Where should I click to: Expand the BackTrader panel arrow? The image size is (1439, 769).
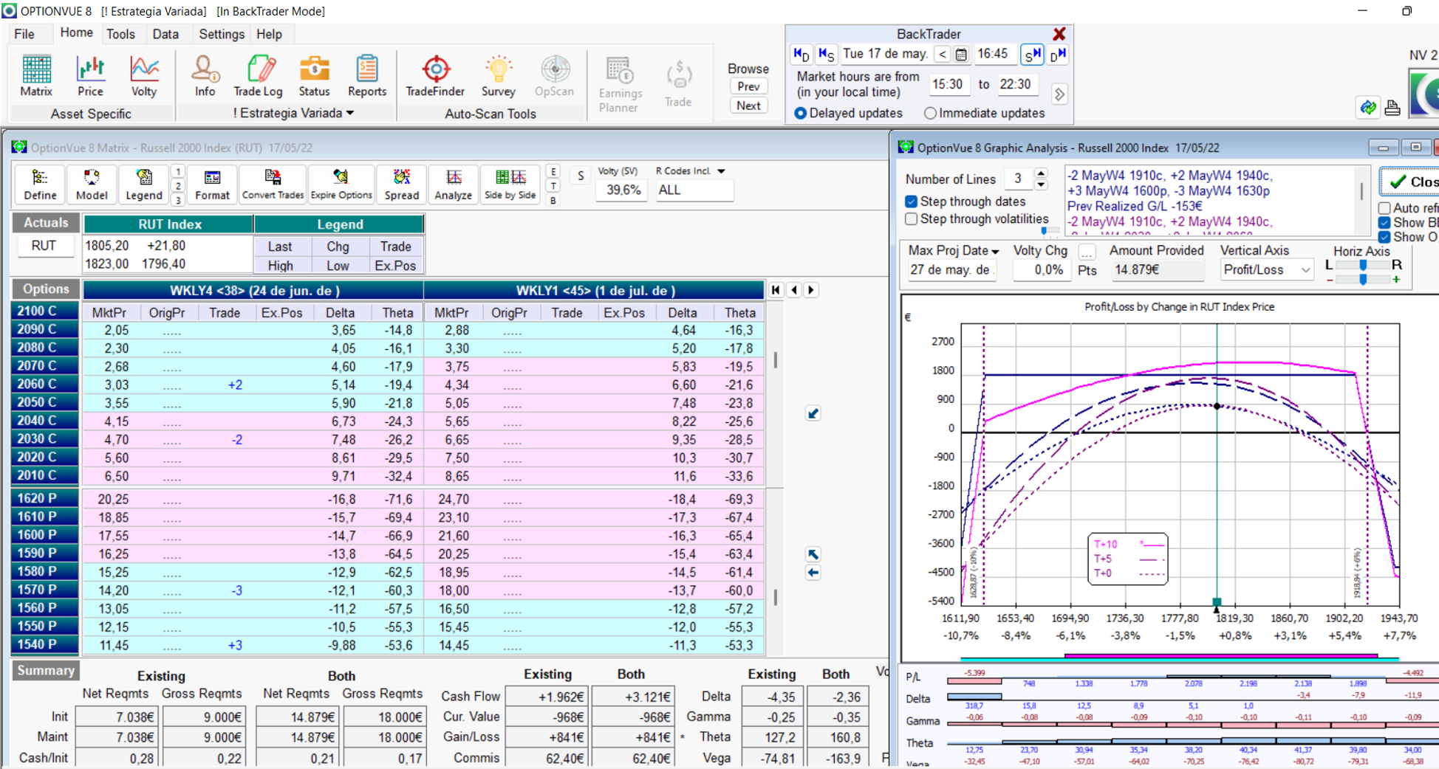pyautogui.click(x=1059, y=94)
